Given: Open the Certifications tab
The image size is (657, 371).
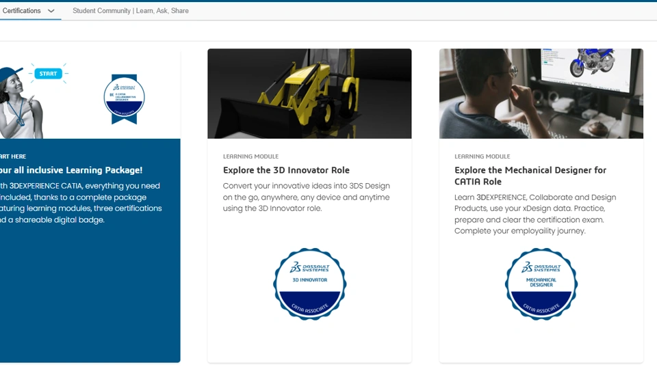Looking at the screenshot, I should click(22, 11).
